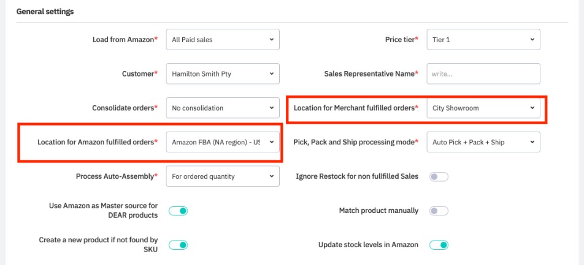Click the Sales Representative Name input field

(483, 74)
